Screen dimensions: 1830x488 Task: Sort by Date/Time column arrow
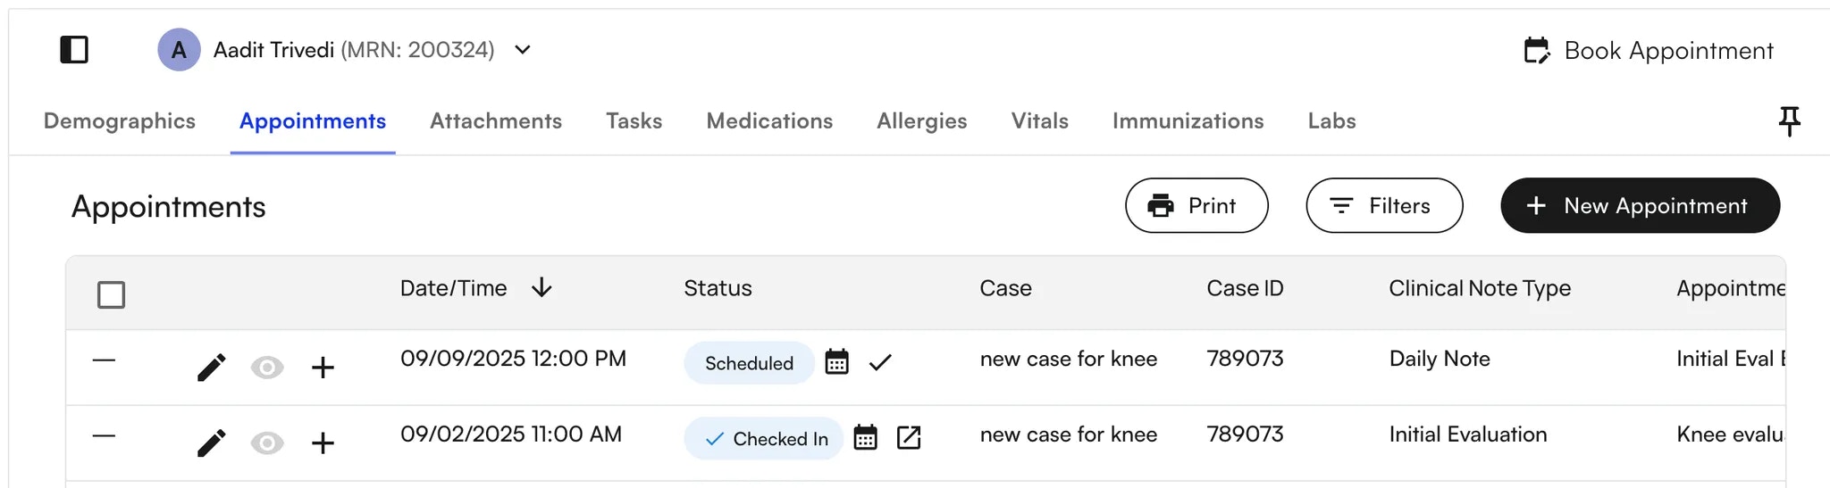tap(541, 288)
